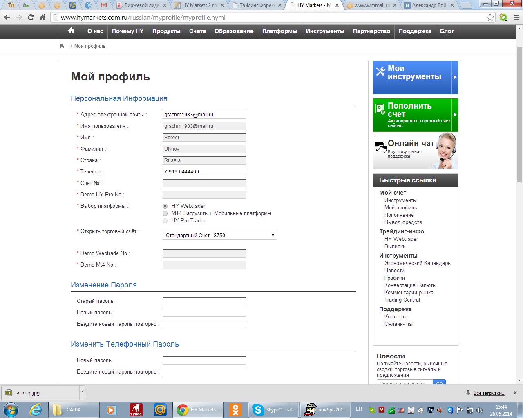Expand Мои инструменты banner arrow
The height and width of the screenshot is (418, 523).
[x=455, y=77]
